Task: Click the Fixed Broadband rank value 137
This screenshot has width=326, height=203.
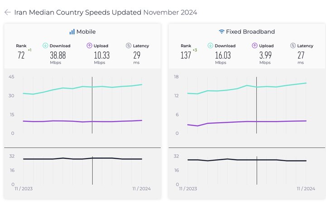Action: (186, 55)
